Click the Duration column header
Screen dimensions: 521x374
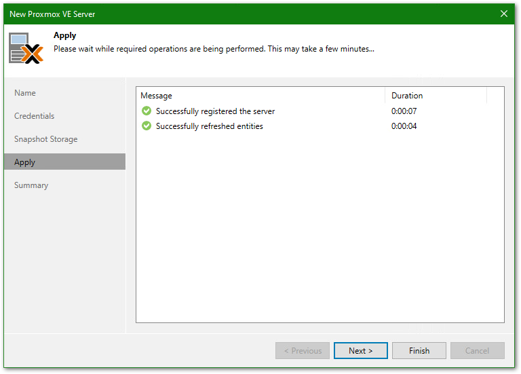(x=407, y=96)
